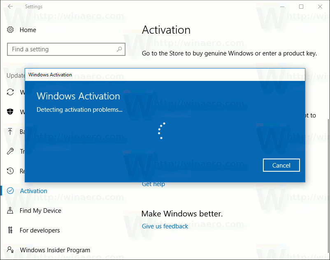The width and height of the screenshot is (330, 260).
Task: Click the Troubleshoot wrench icon
Action: (10, 152)
